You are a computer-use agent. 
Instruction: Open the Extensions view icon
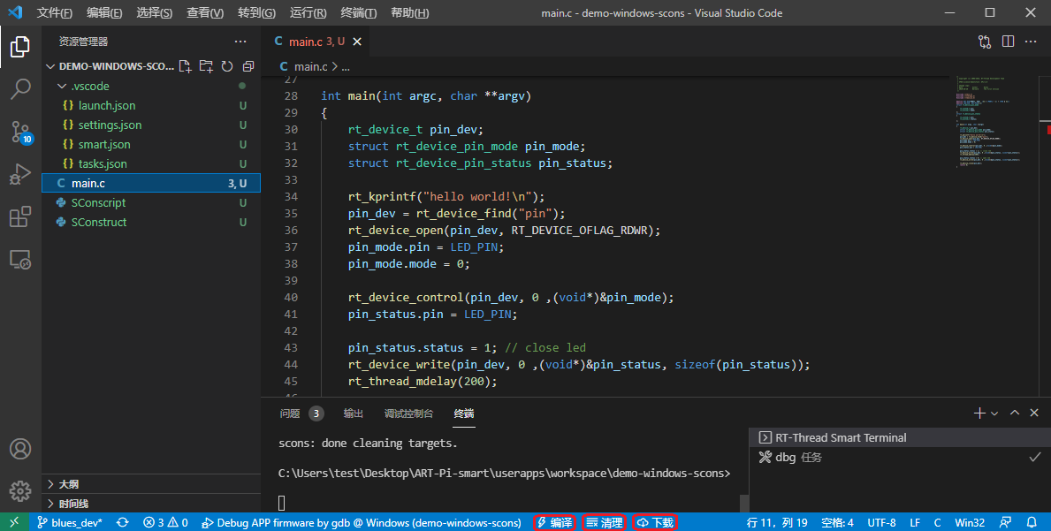point(20,216)
